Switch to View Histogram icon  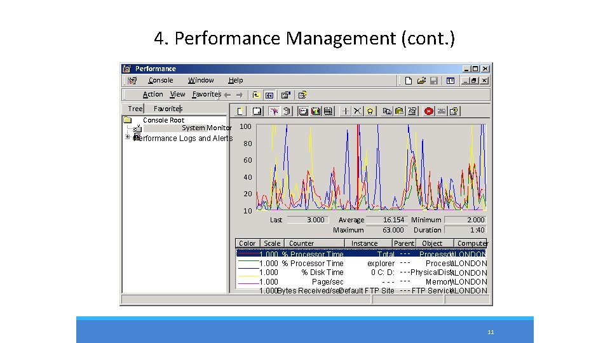(316, 111)
